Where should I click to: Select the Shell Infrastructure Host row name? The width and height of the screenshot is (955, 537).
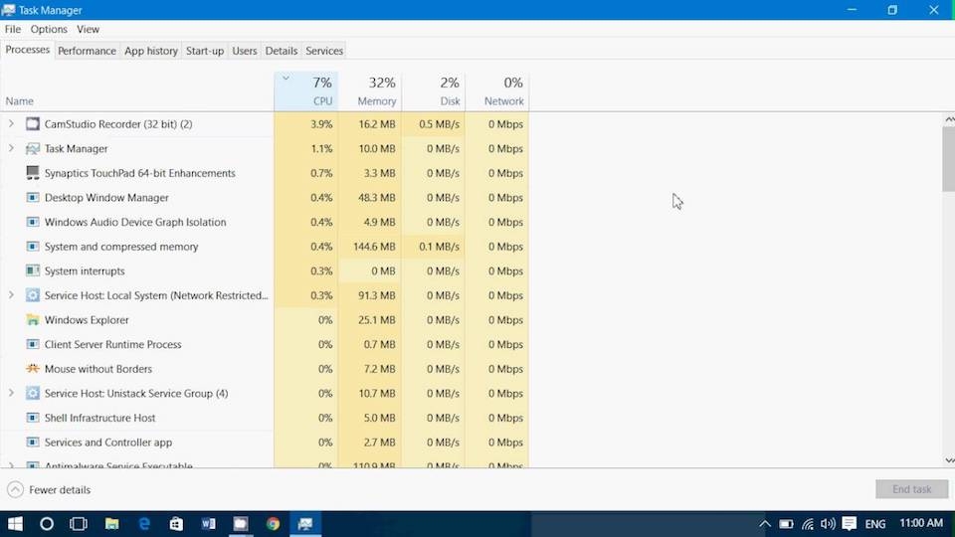pyautogui.click(x=99, y=418)
